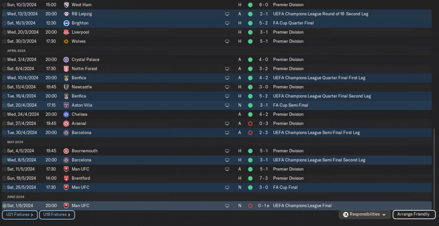Viewport: 439px width, 226px height.
Task: Click Brighton's club crest icon
Action: pyautogui.click(x=66, y=23)
